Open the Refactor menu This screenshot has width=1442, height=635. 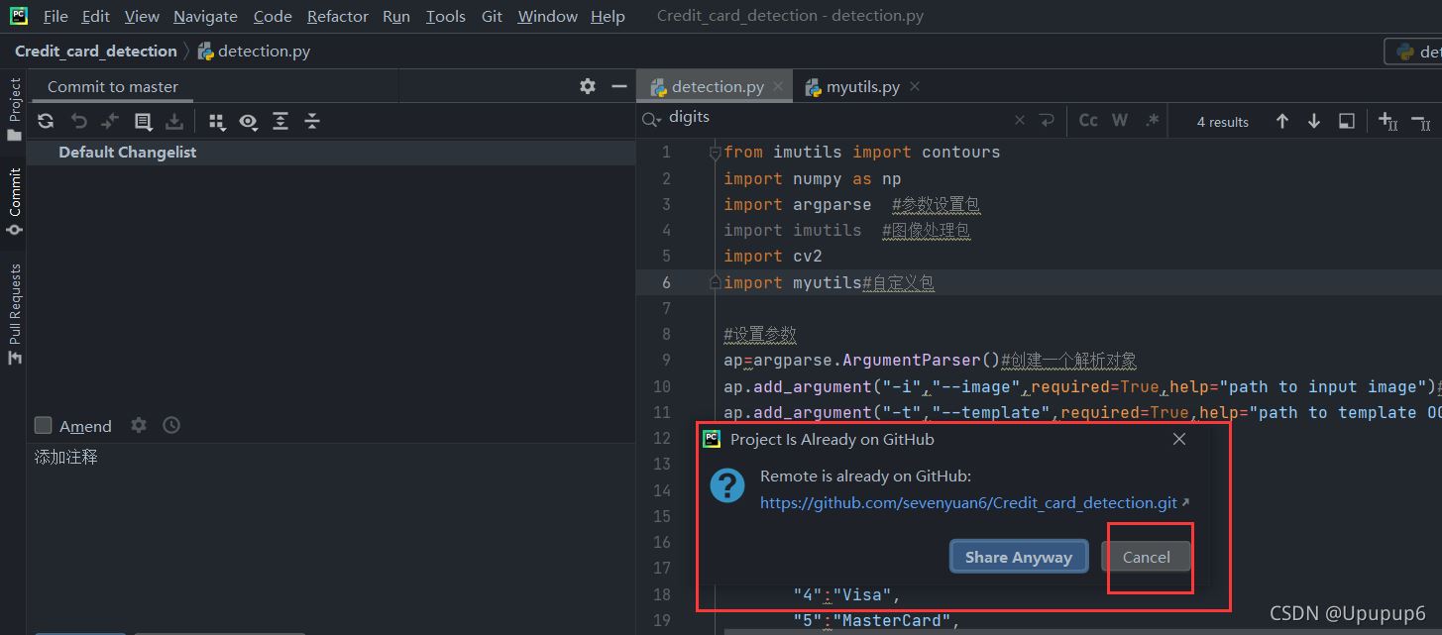[337, 16]
